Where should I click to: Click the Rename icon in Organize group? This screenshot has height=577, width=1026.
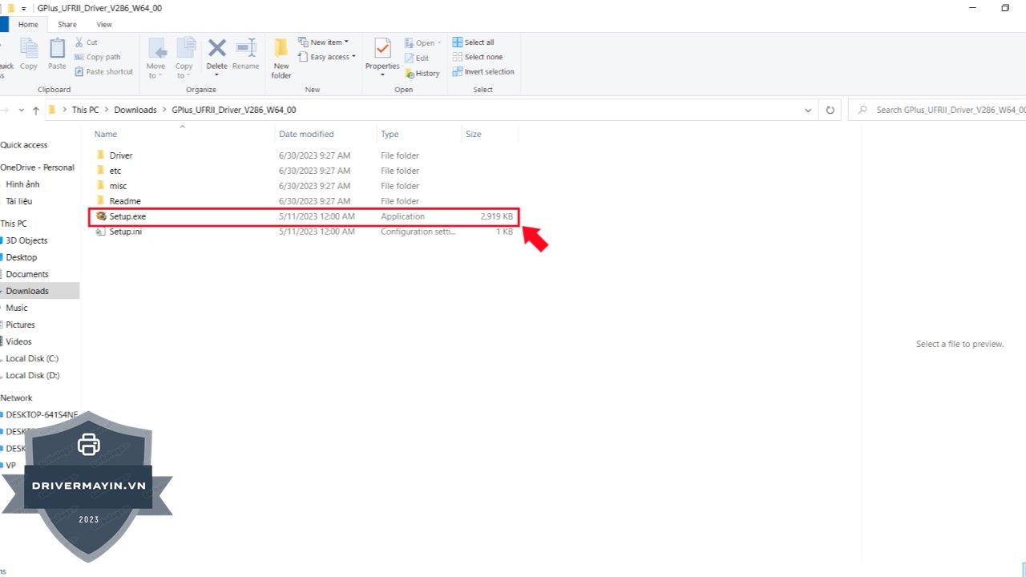[x=245, y=50]
